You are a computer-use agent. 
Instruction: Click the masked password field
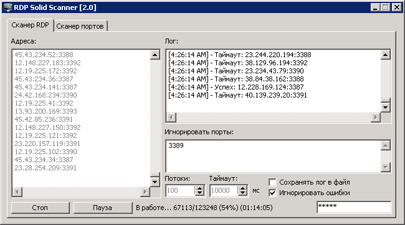pos(354,207)
